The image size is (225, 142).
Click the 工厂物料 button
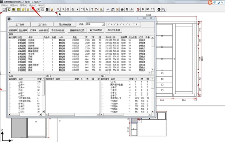[x=19, y=24]
